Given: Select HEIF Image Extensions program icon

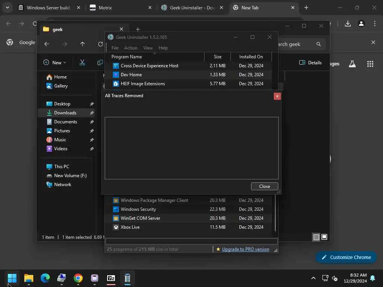Looking at the screenshot, I should click(x=116, y=84).
